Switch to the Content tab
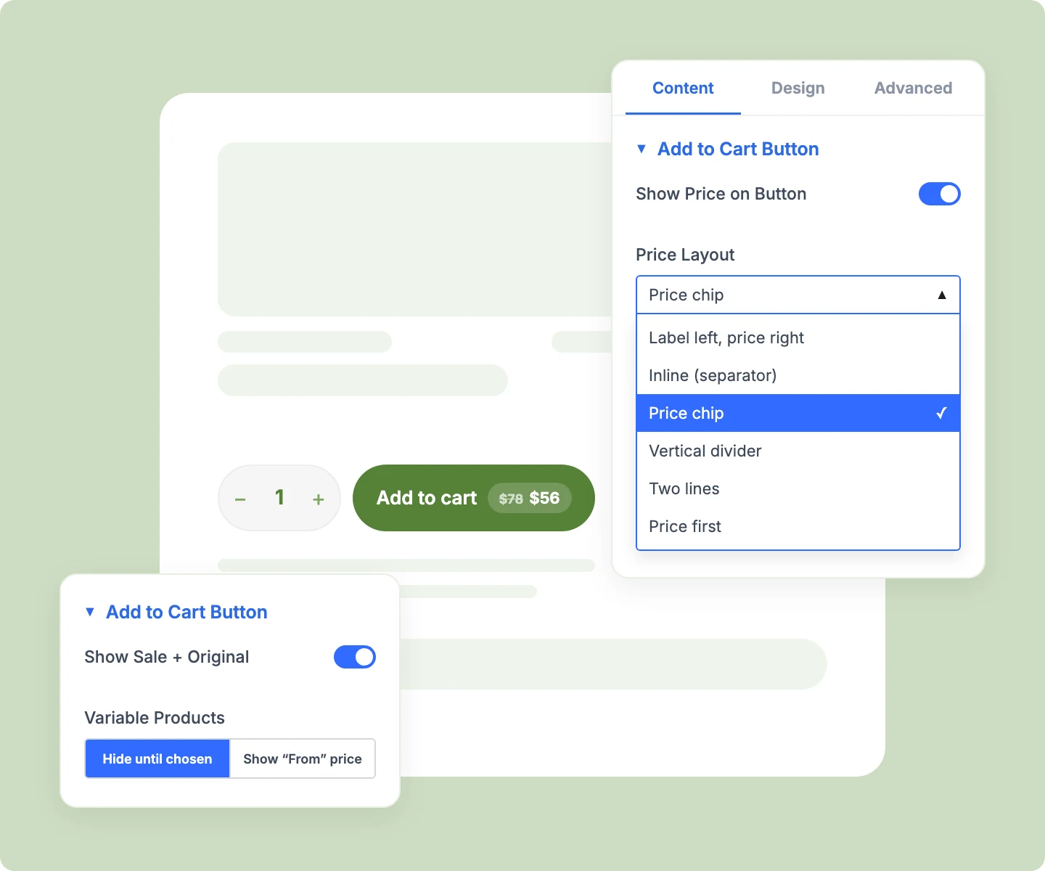Image resolution: width=1045 pixels, height=871 pixels. (683, 88)
